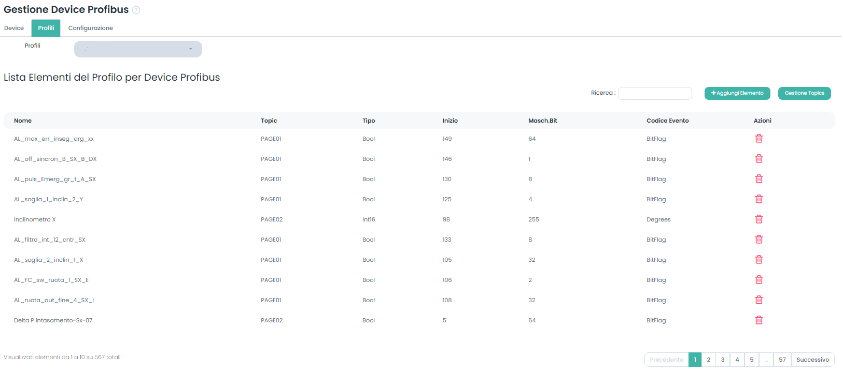Remove the AL_puls_Emerg_gr_t_A_SX element
The image size is (843, 371).
[758, 179]
